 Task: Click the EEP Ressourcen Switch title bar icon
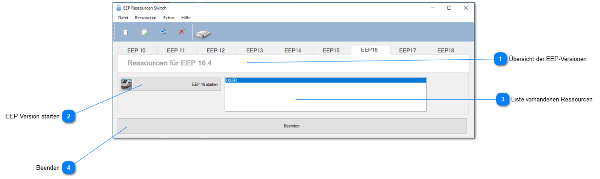(119, 8)
